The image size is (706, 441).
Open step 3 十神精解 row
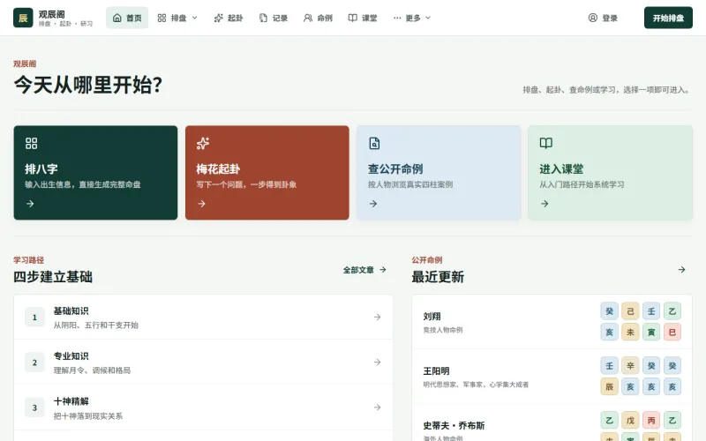pyautogui.click(x=203, y=407)
